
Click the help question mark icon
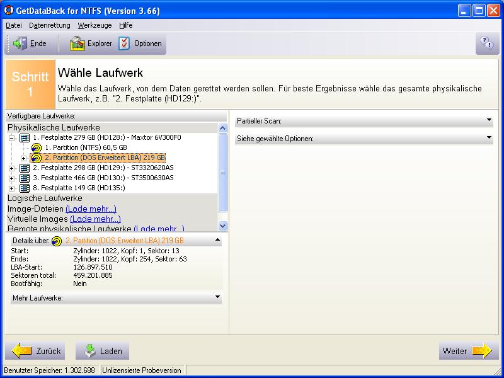[487, 43]
